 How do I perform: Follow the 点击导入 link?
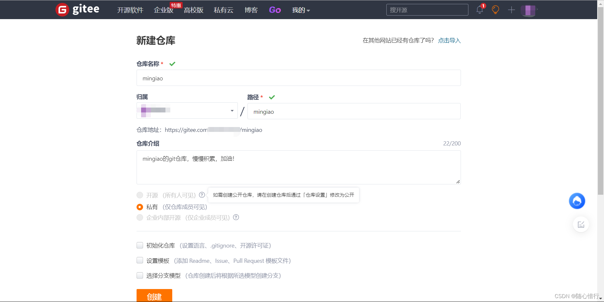point(449,41)
